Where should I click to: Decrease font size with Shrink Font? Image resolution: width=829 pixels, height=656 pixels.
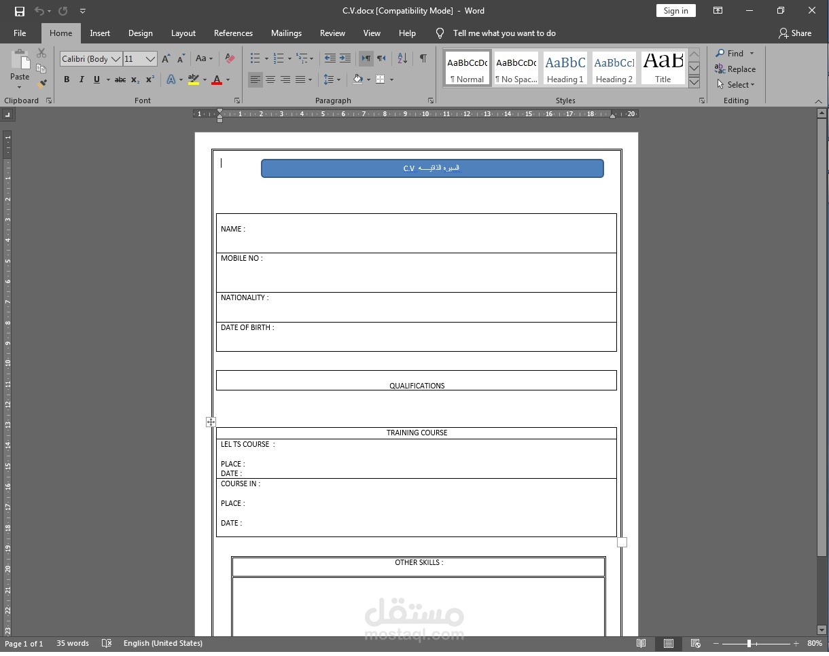pyautogui.click(x=181, y=59)
